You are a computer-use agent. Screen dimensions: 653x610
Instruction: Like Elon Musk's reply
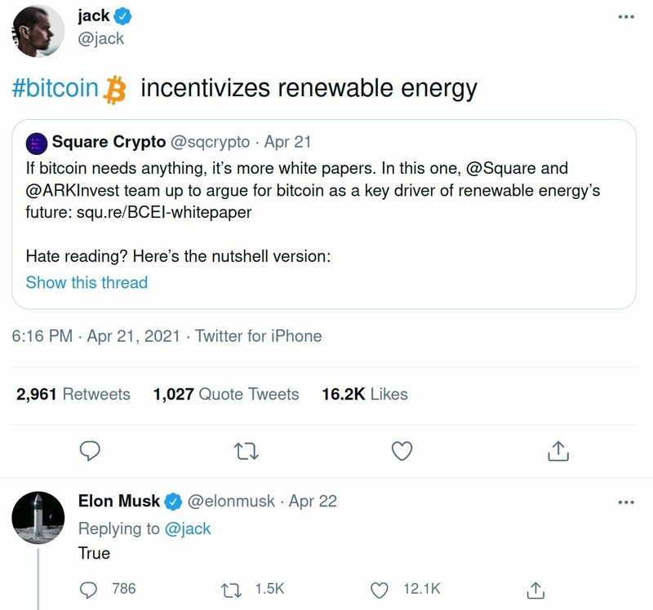point(380,588)
